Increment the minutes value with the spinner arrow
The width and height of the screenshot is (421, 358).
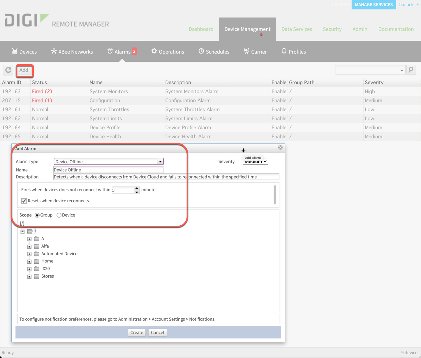pyautogui.click(x=137, y=188)
